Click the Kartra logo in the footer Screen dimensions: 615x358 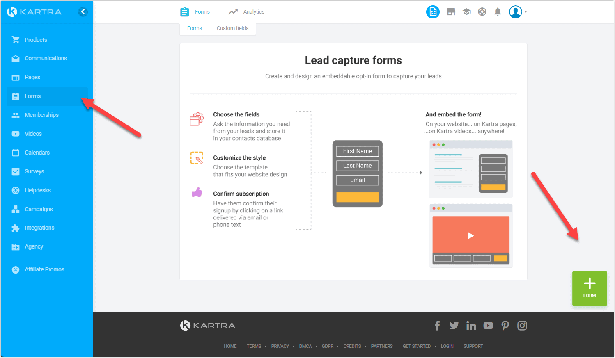(x=208, y=326)
